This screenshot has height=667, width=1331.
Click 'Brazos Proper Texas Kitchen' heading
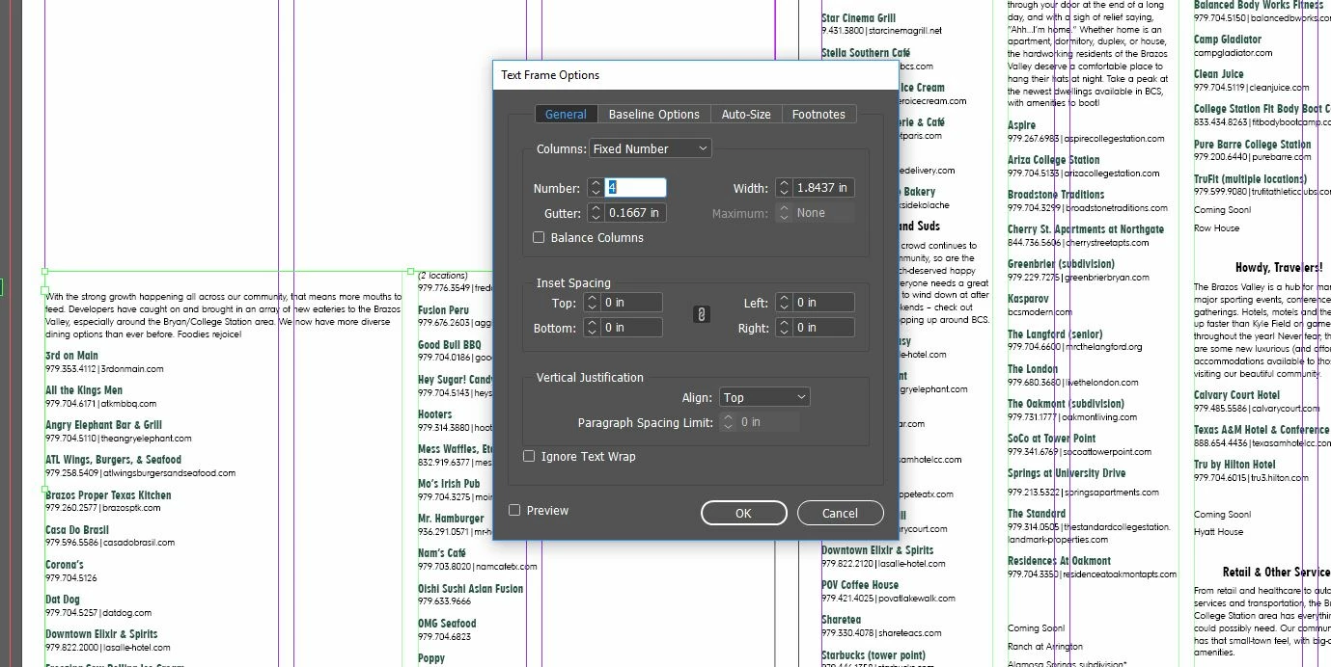tap(108, 494)
